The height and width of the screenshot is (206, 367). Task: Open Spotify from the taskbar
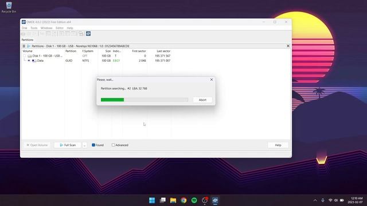[x=194, y=200]
